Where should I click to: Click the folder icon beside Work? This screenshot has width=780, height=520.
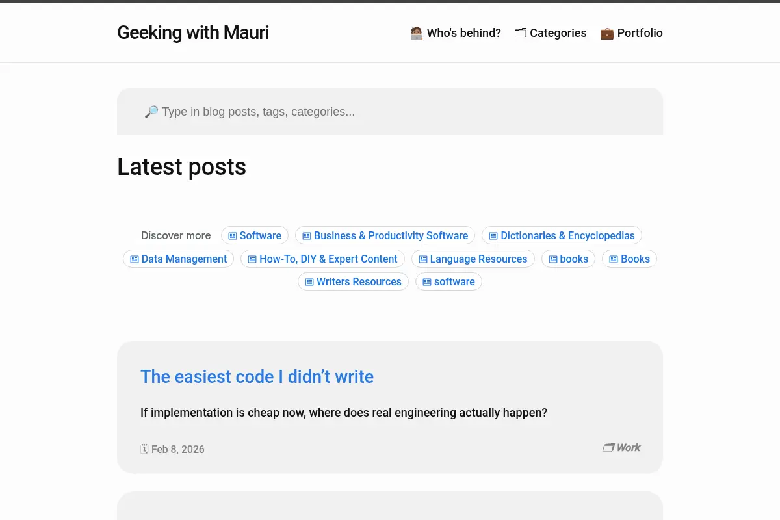[x=608, y=447]
